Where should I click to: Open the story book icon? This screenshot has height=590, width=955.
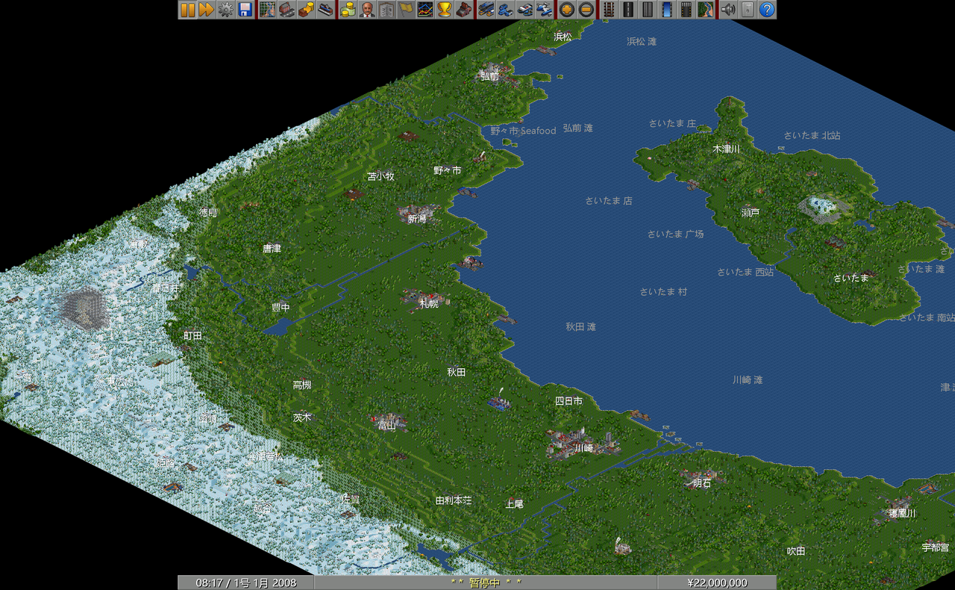point(386,10)
